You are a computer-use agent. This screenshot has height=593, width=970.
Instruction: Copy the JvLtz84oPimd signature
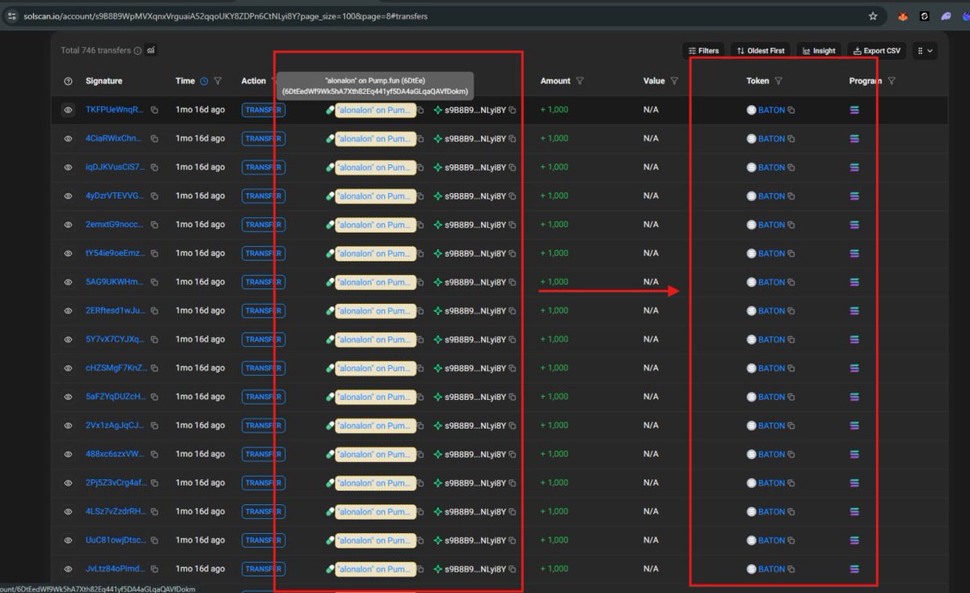(x=154, y=569)
